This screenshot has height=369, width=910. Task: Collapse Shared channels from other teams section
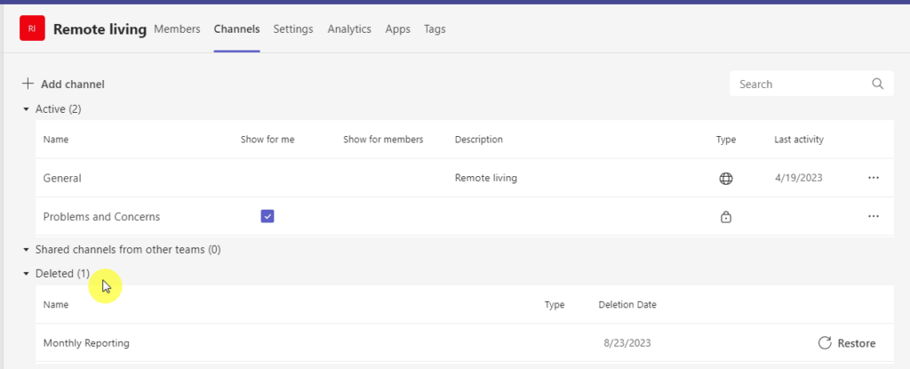tap(26, 250)
